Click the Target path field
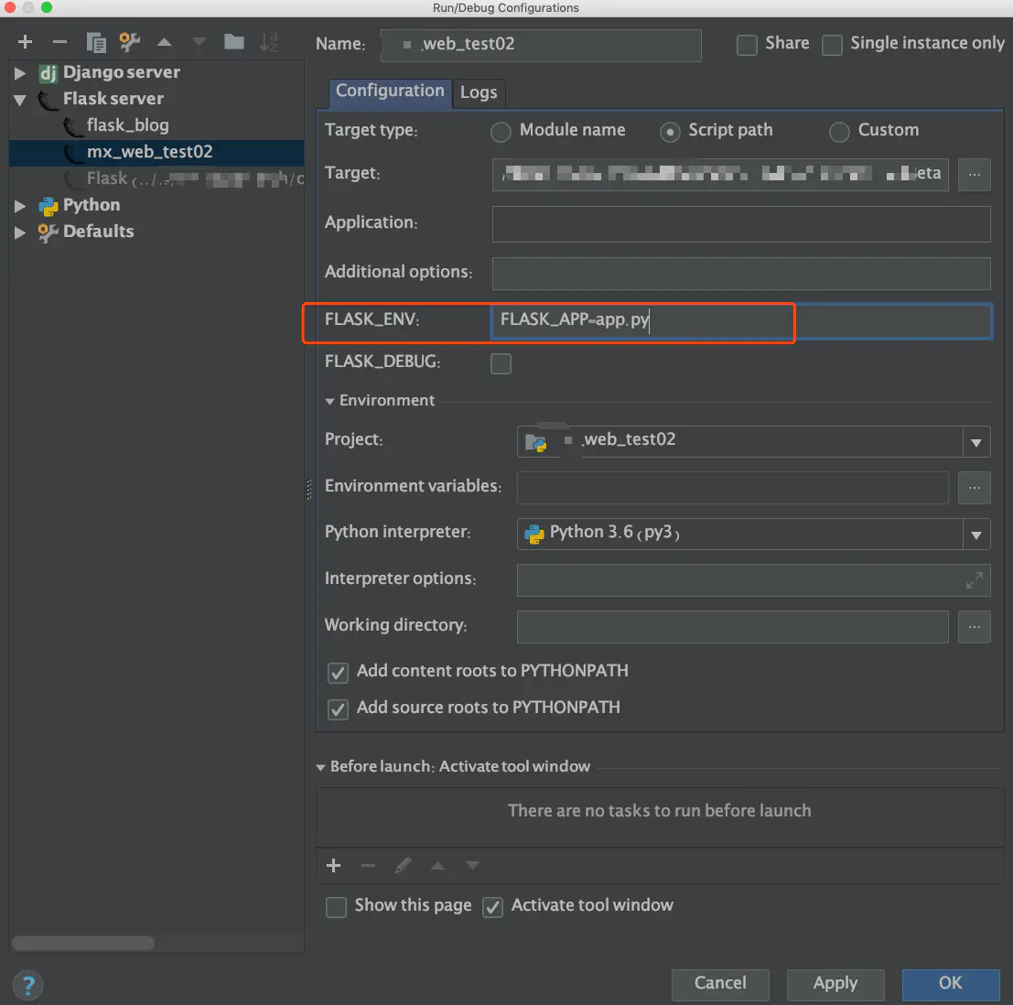 point(719,175)
